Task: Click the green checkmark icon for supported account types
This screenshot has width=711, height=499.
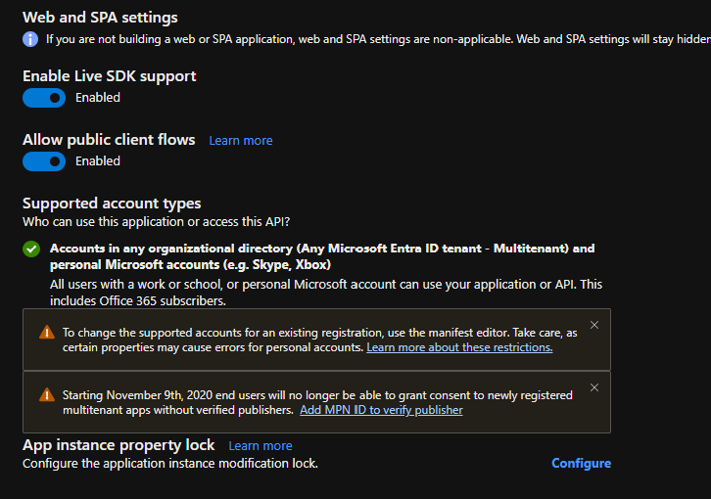Action: 31,249
